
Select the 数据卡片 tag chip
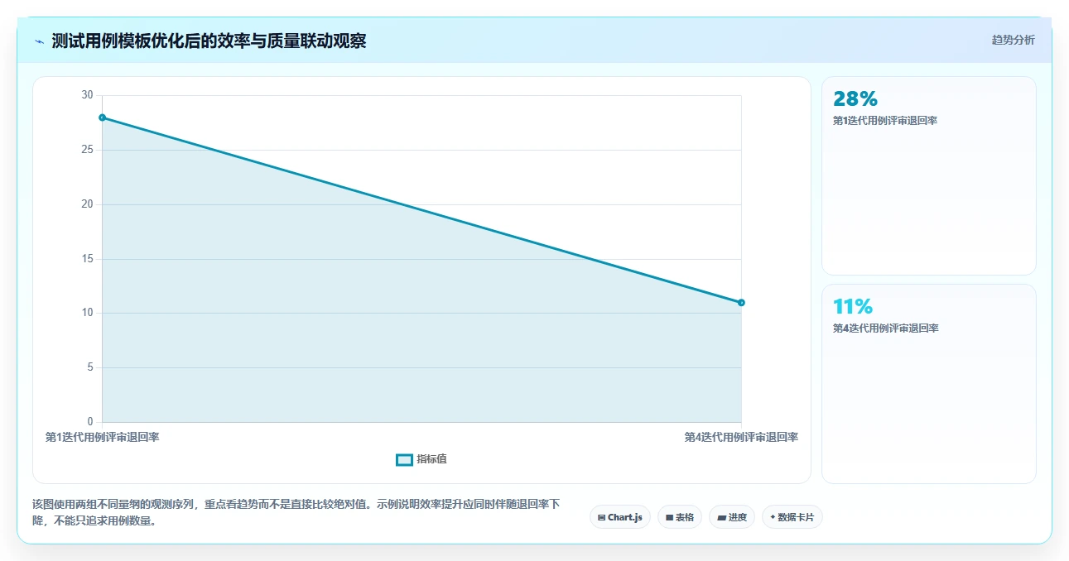792,517
